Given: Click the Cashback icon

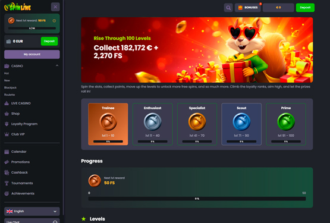Looking at the screenshot, I should coord(7,172).
